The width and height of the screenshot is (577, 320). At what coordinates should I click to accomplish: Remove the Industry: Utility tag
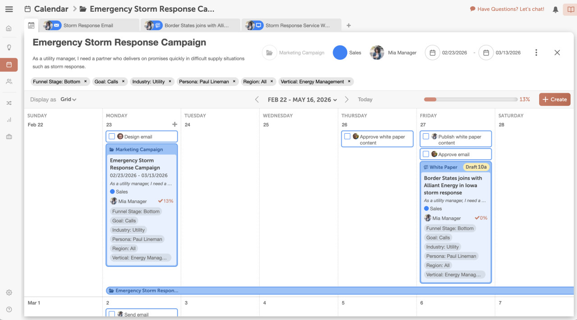(x=170, y=81)
